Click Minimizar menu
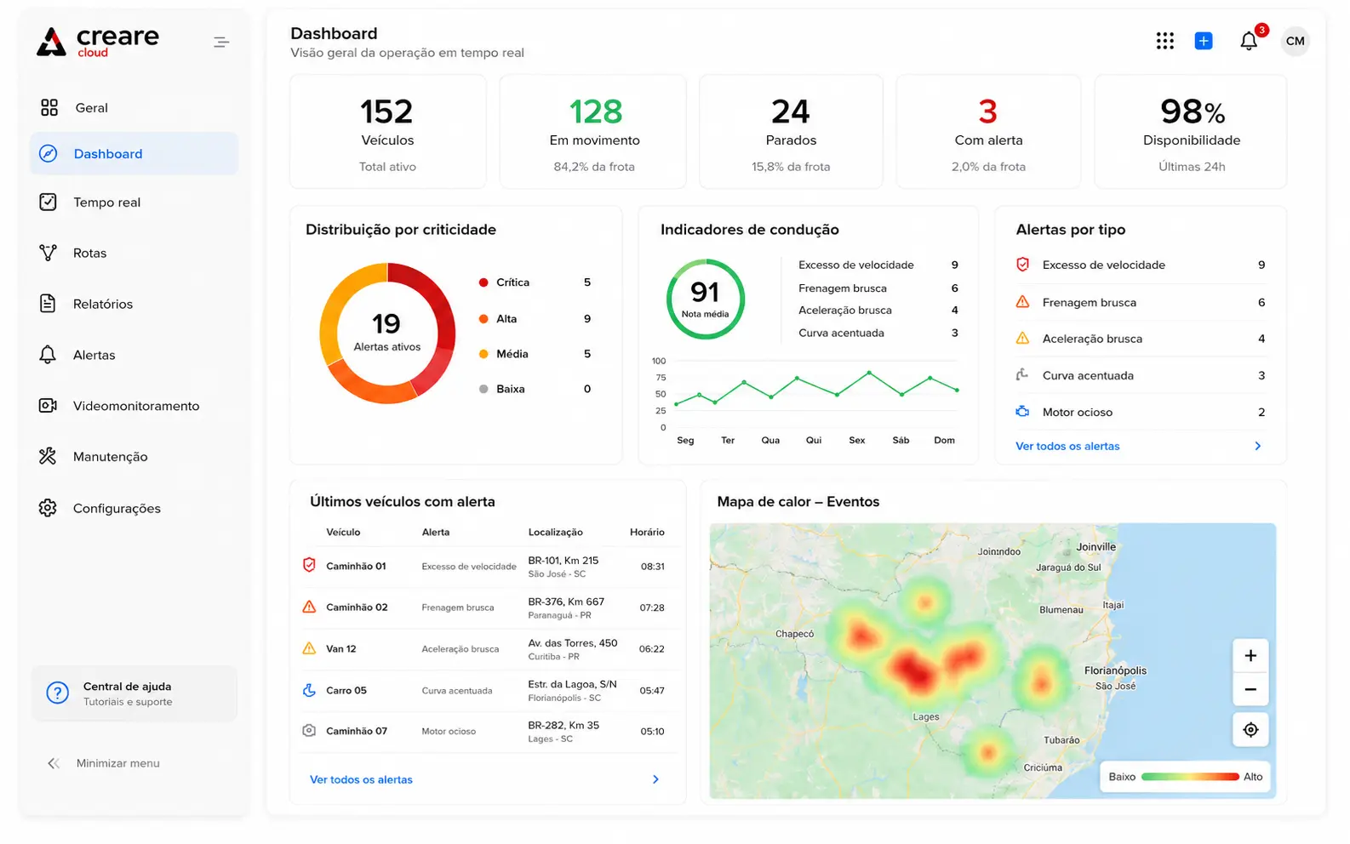The height and width of the screenshot is (844, 1350). tap(118, 763)
